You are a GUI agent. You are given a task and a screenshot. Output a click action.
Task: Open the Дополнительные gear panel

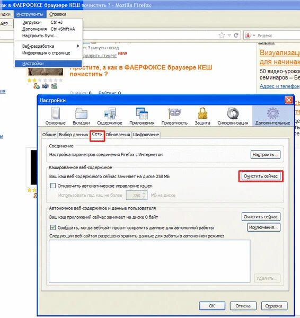[x=272, y=116]
